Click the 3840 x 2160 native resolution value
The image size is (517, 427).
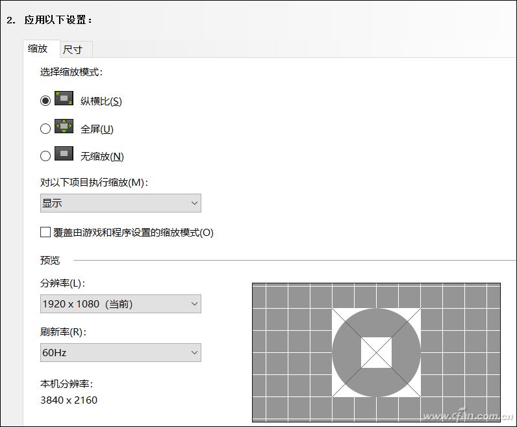point(69,400)
